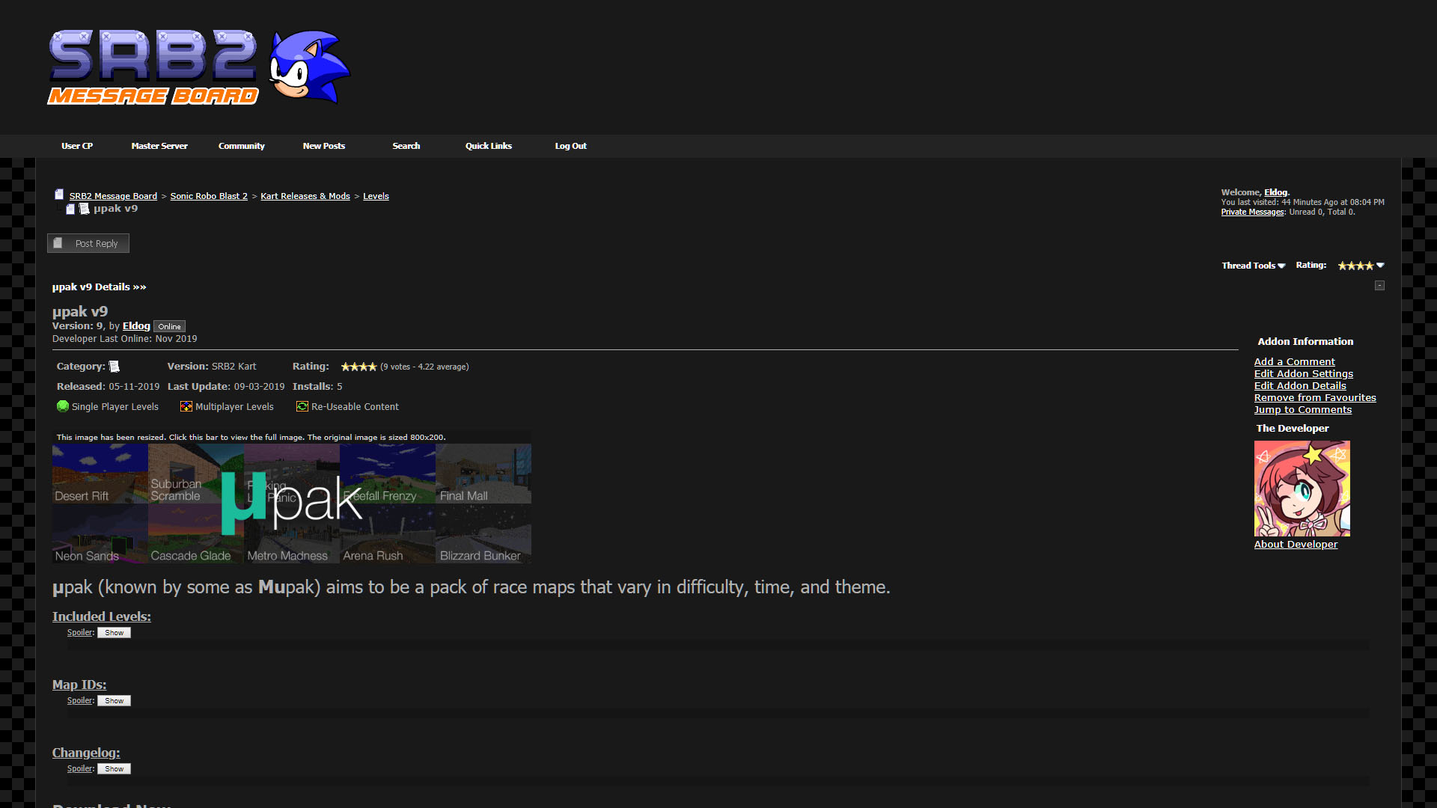Rate the addon using the star rating control
Viewport: 1437px width, 808px height.
(x=1355, y=265)
